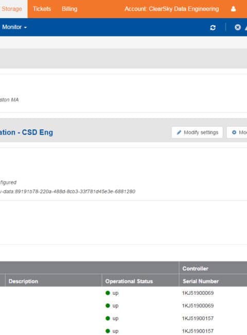The image size is (247, 335).
Task: Click green status dot in last row
Action: click(108, 331)
